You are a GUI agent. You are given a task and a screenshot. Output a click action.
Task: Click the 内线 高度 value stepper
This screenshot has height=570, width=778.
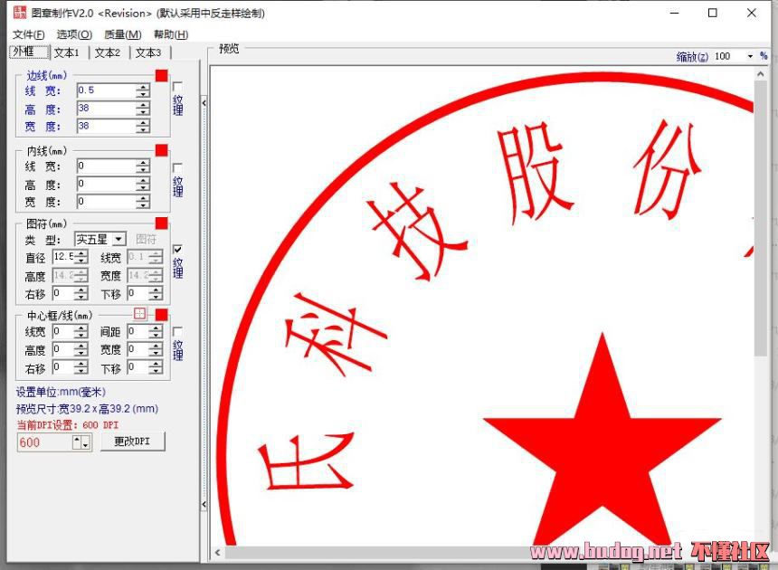click(x=143, y=184)
